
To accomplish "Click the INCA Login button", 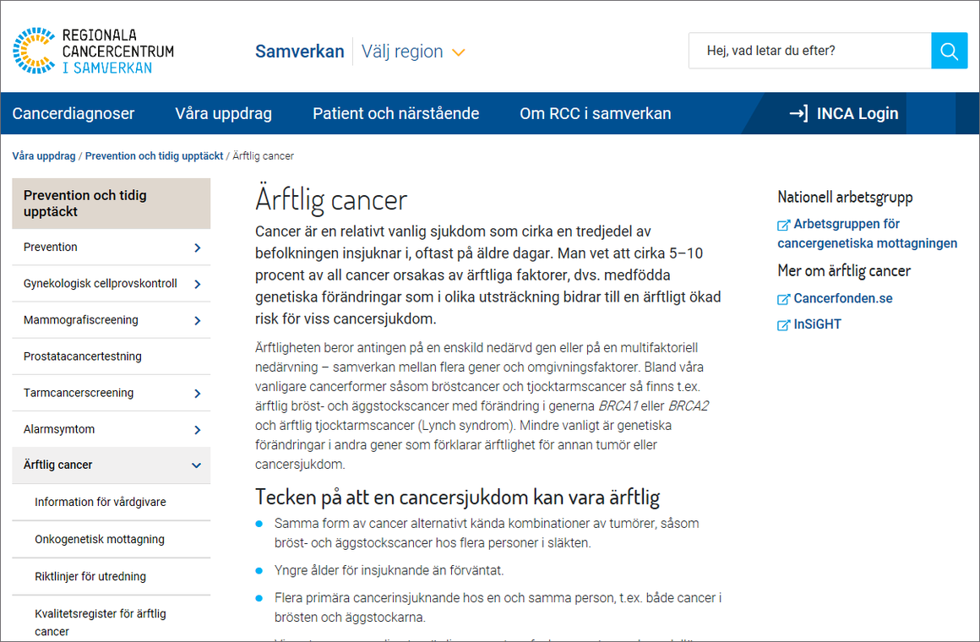I will pyautogui.click(x=844, y=113).
